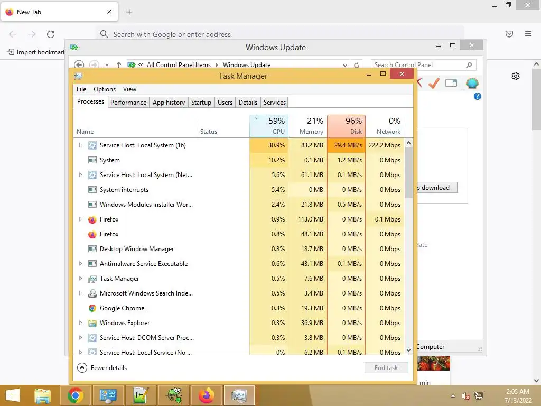The width and height of the screenshot is (541, 406).
Task: Click Firefox Save to Pocket icon
Action: (x=509, y=34)
